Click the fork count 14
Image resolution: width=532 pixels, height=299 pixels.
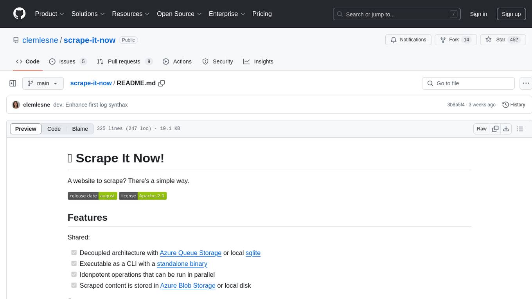[x=466, y=40]
